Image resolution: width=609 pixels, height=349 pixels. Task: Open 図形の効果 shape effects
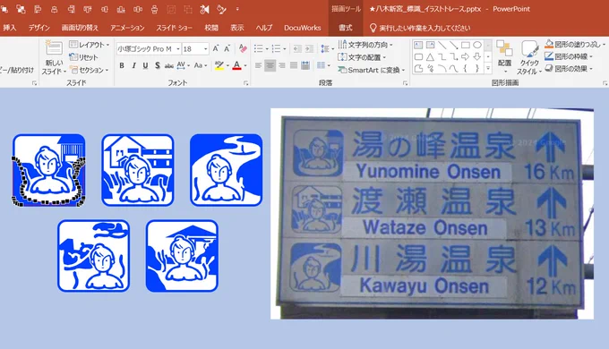click(x=569, y=69)
